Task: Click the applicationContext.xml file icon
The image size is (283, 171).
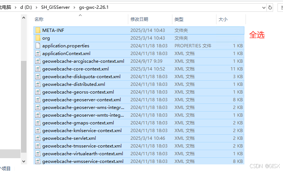Action: point(38,54)
